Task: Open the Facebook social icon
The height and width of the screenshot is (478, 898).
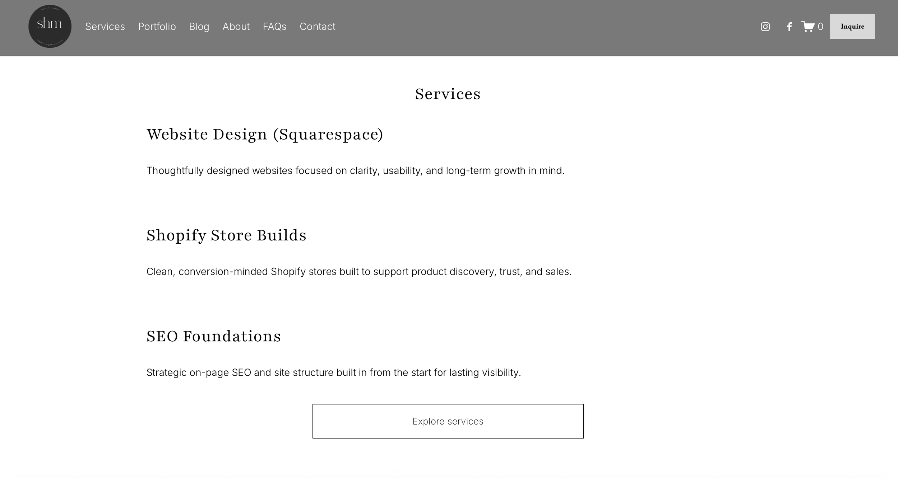Action: click(789, 27)
